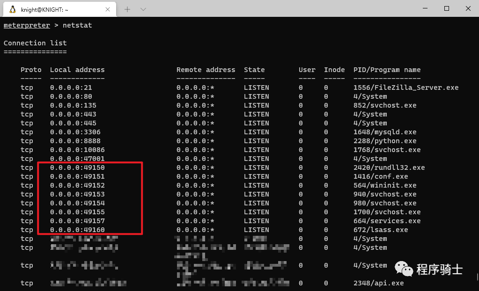Viewport: 479px width, 291px height.
Task: Click local address 0.0.0.0:443
Action: click(x=73, y=114)
